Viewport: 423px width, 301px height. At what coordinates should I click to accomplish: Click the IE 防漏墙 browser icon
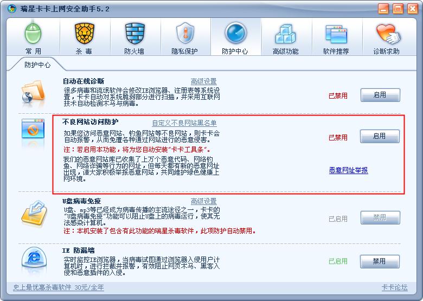34,258
